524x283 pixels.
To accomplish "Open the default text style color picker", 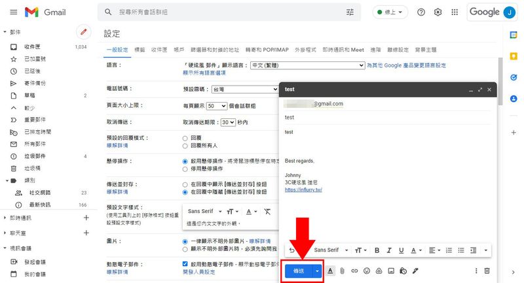I will [x=252, y=211].
